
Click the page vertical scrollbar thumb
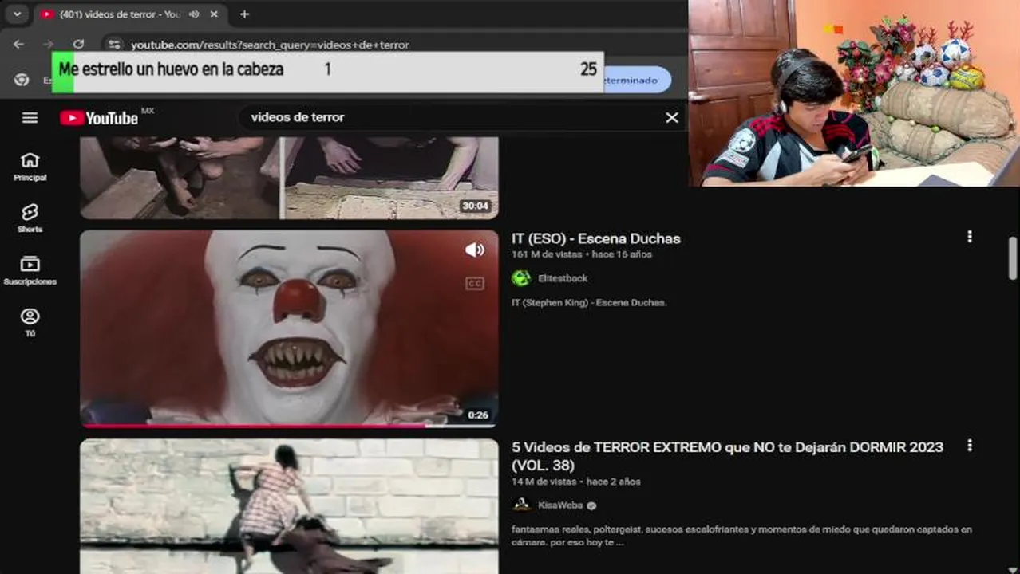(x=1013, y=258)
